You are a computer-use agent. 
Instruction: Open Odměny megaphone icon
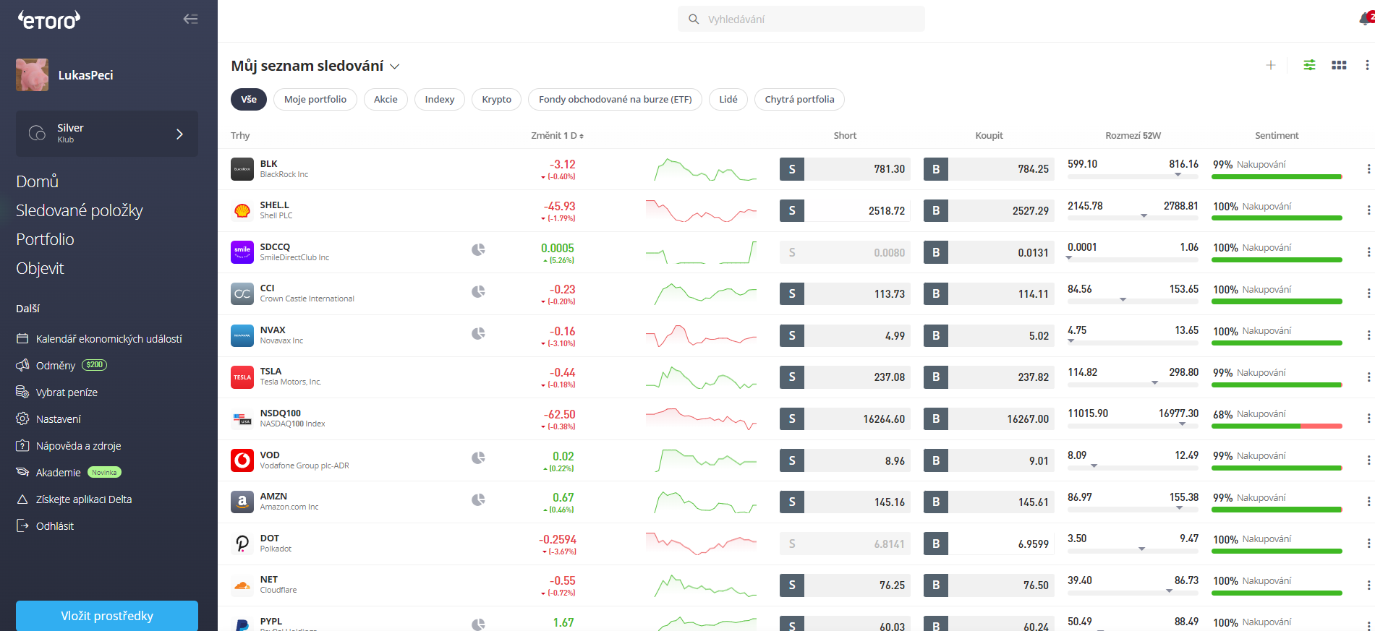pyautogui.click(x=22, y=365)
